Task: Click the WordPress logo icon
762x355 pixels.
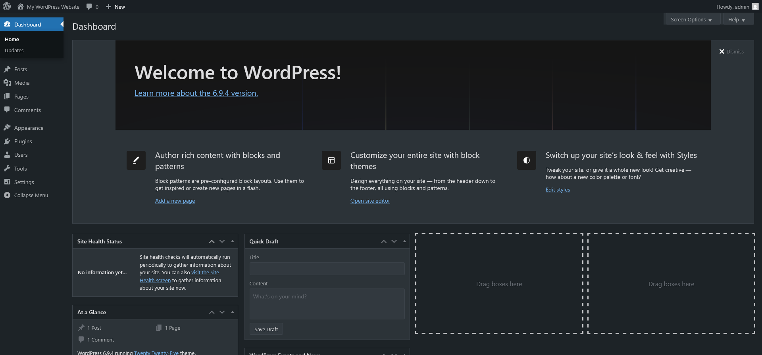Action: point(7,7)
